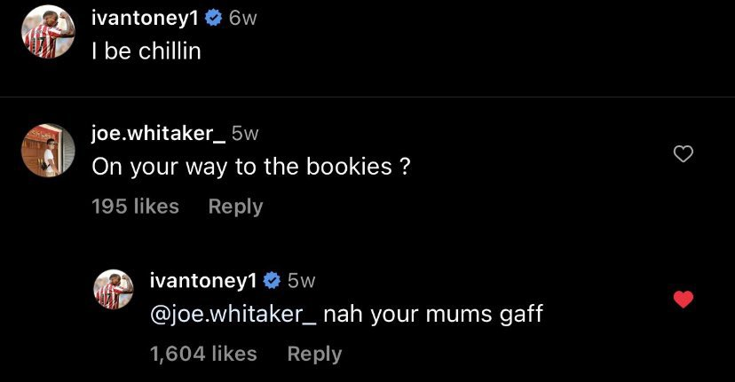
Task: Like joe.whitaker_'s comment with the heart outline
Action: coord(683,154)
